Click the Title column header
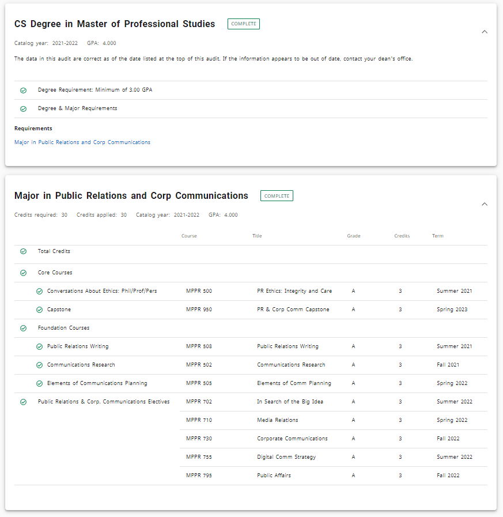Viewport: 503px width, 517px height. point(257,236)
